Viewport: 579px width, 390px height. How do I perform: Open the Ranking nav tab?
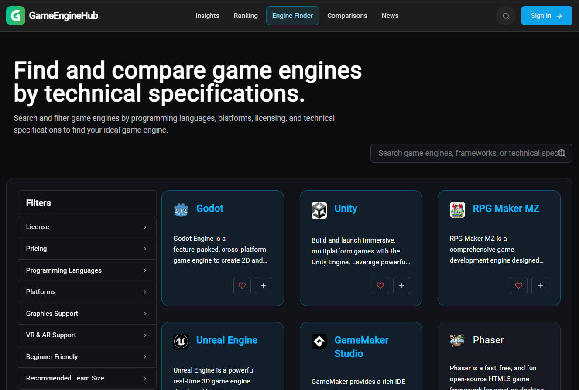tap(246, 16)
